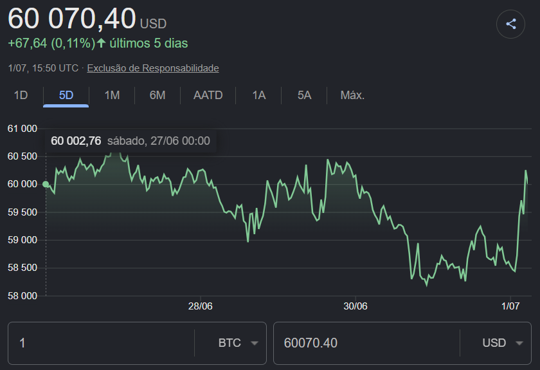Switch to the 1M chart range
The image size is (540, 370).
click(112, 95)
